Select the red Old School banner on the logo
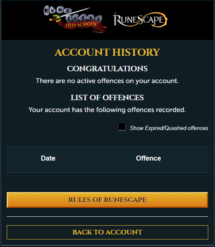The height and width of the screenshot is (247, 215). pyautogui.click(x=82, y=26)
